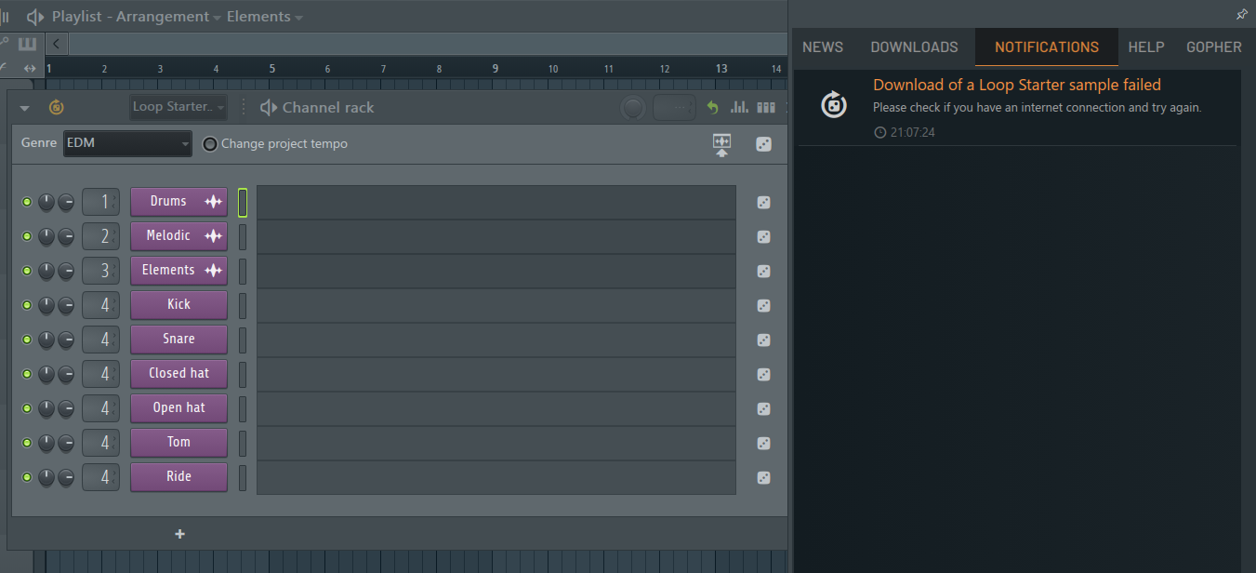Viewport: 1256px width, 573px height.
Task: Expand the Channel rack options menu arrow
Action: tap(25, 108)
